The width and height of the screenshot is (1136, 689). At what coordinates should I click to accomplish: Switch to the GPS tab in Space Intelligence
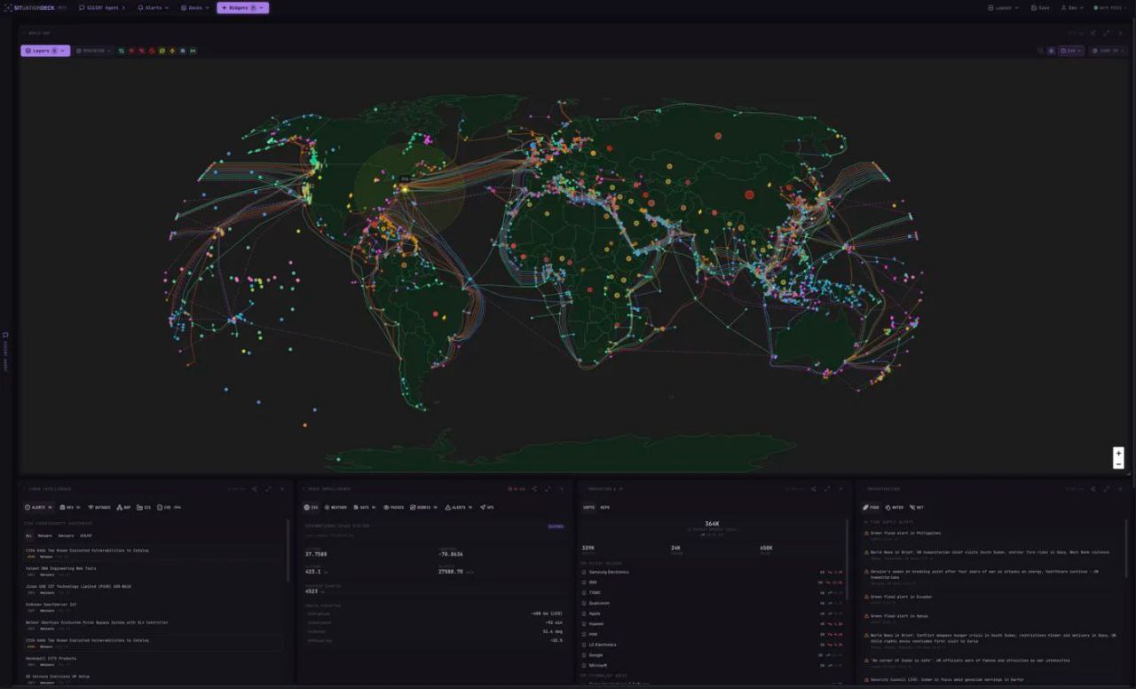tap(487, 508)
